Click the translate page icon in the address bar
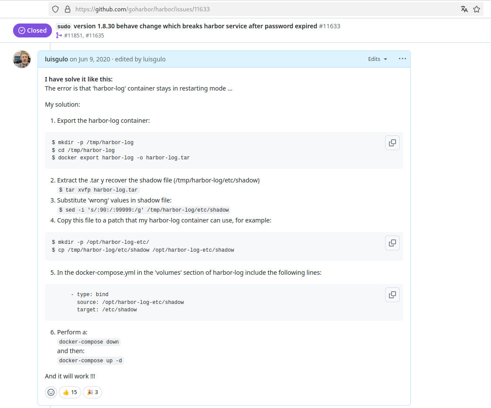This screenshot has height=408, width=491. click(464, 10)
